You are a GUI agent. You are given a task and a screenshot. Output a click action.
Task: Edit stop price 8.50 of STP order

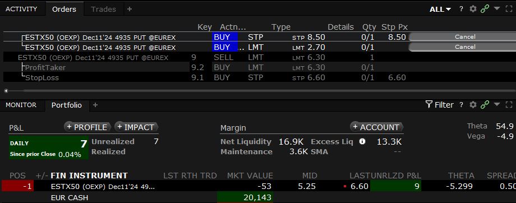pyautogui.click(x=397, y=37)
